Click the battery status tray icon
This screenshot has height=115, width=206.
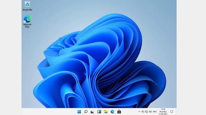click(x=143, y=111)
